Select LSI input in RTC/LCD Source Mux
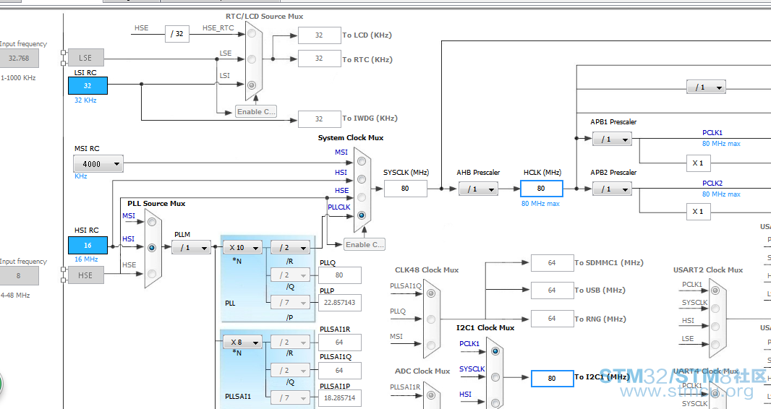This screenshot has width=771, height=409. coord(252,85)
